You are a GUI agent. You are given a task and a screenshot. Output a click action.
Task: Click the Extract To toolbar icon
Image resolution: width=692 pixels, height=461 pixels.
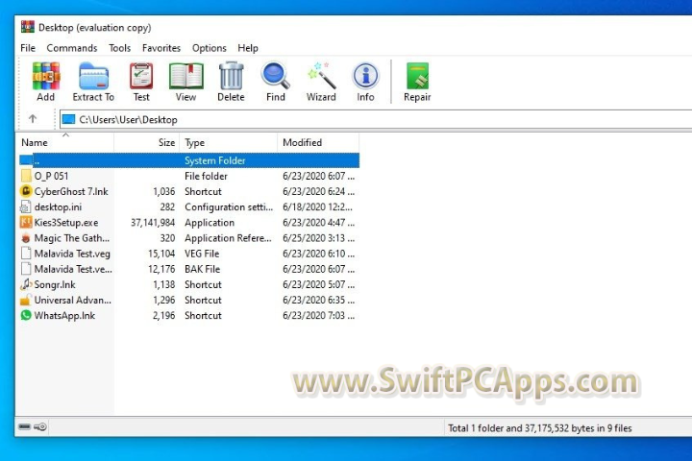point(93,77)
